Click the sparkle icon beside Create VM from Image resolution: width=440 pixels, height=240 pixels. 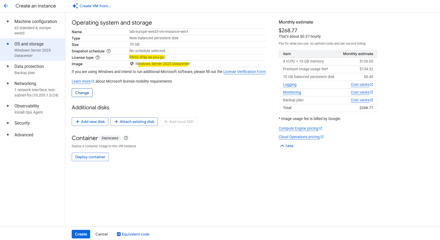pyautogui.click(x=75, y=6)
